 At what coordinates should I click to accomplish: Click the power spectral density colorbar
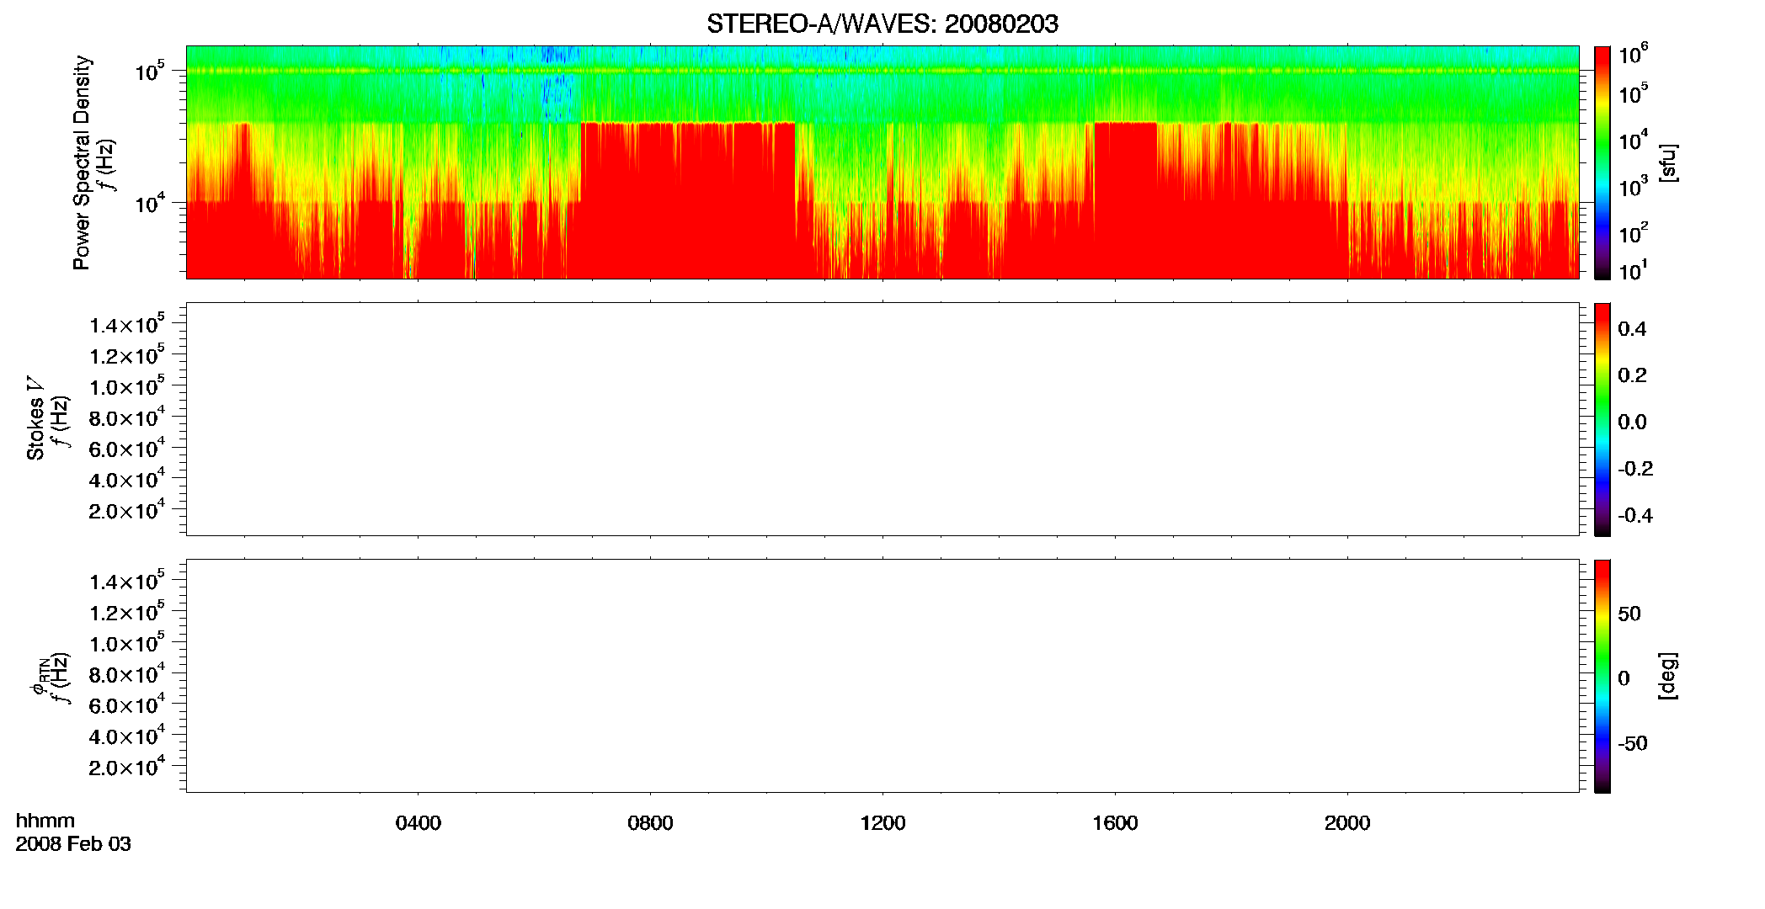pyautogui.click(x=1602, y=162)
